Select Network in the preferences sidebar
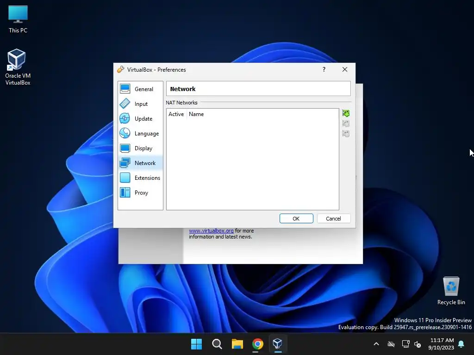The width and height of the screenshot is (474, 355). tap(140, 163)
